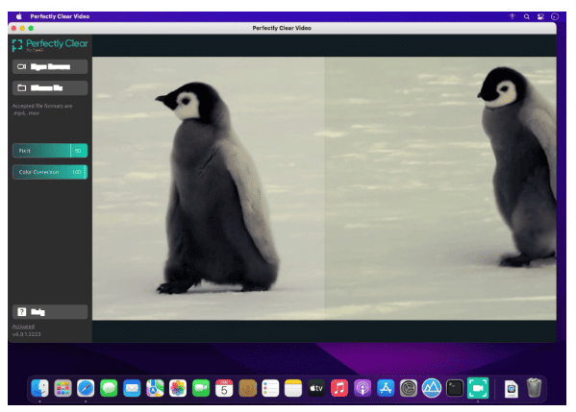Open Finder from the Dock

pos(39,388)
